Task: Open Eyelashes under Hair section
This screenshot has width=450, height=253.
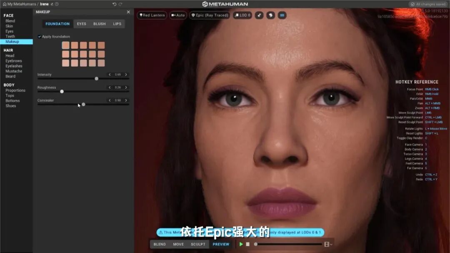Action: [14, 66]
